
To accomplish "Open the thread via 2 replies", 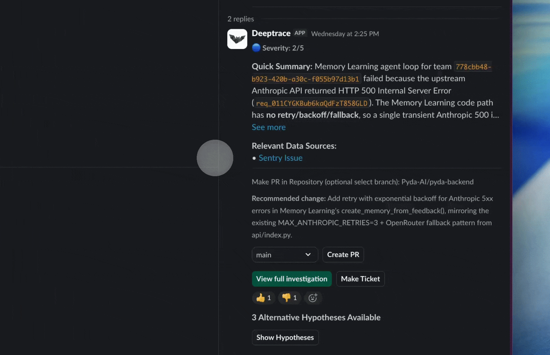I will click(x=240, y=19).
